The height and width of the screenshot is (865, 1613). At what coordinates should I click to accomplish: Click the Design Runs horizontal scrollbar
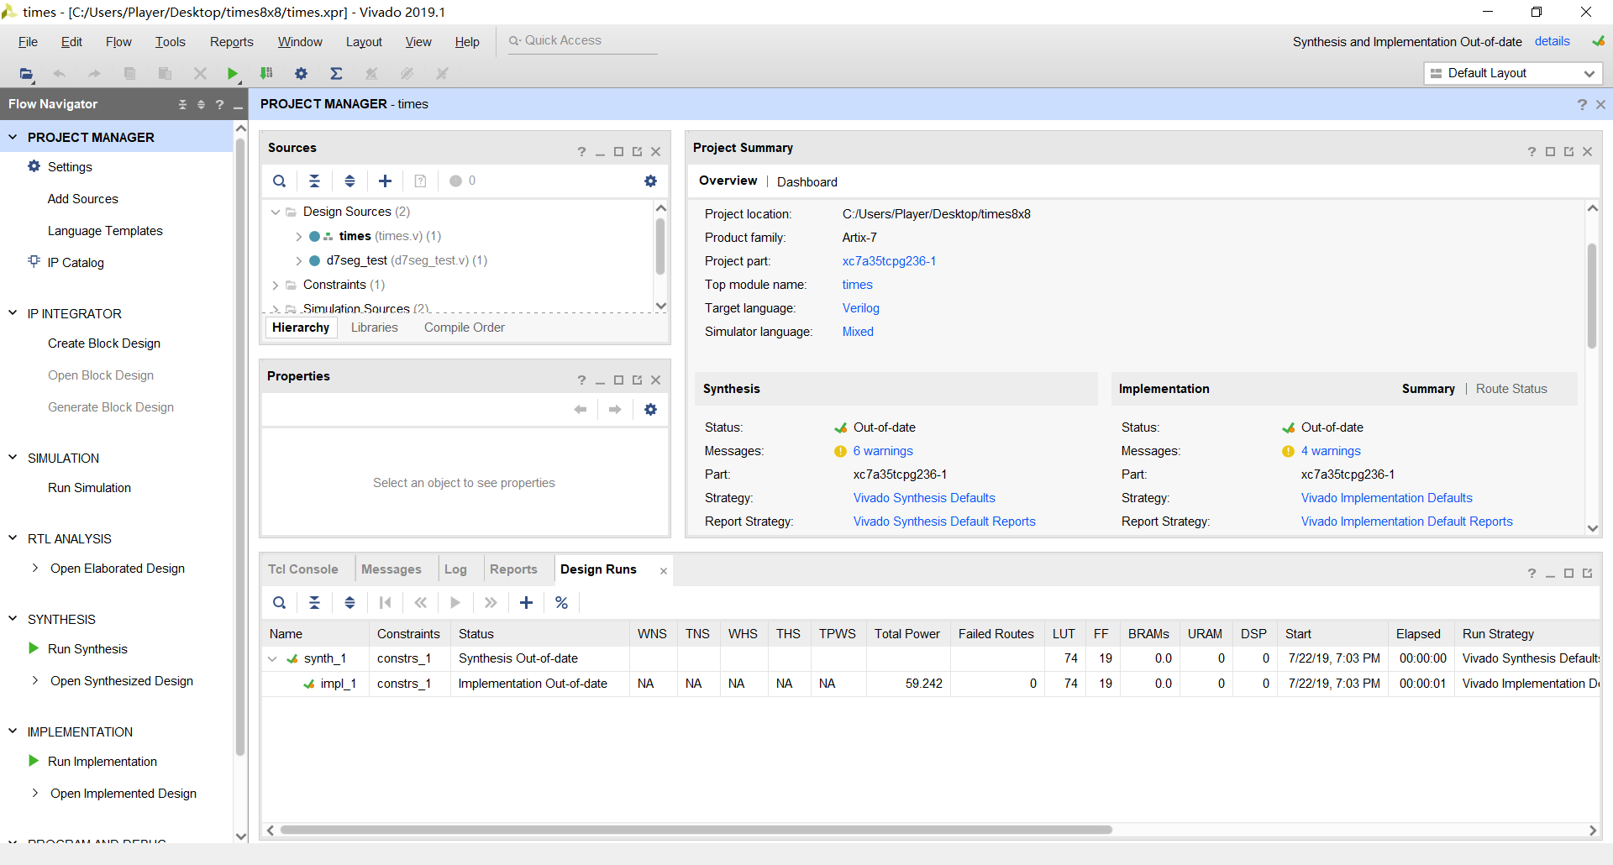coord(696,830)
